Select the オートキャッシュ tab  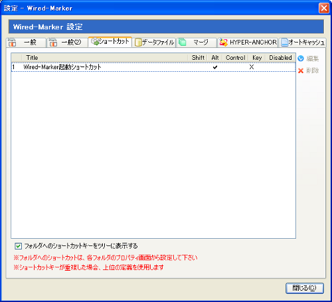tap(302, 43)
